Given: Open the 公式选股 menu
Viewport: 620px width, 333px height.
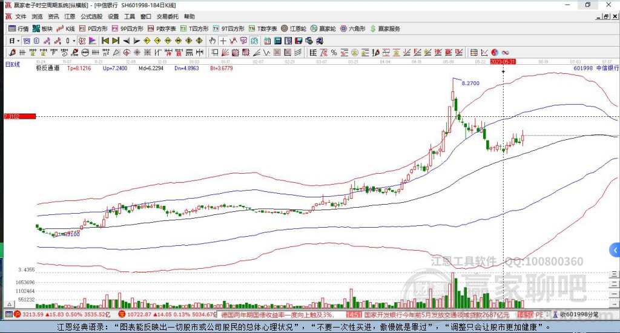Looking at the screenshot, I should coord(91,16).
